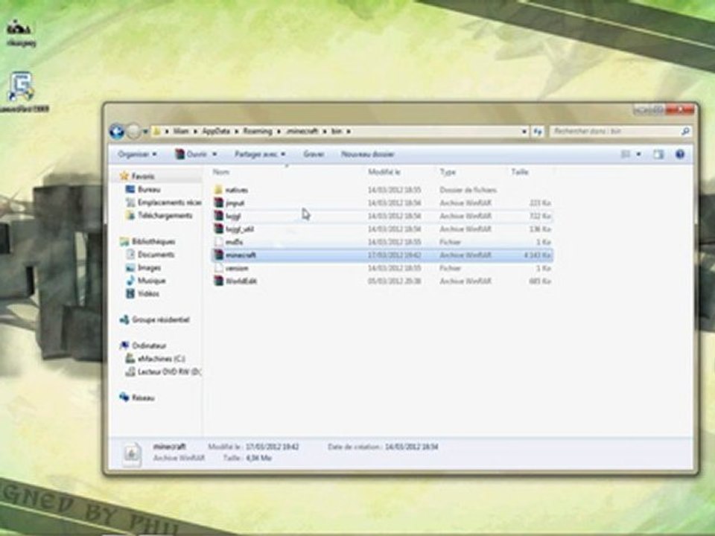Click the 'version' file name
This screenshot has height=536, width=715.
[x=237, y=269]
